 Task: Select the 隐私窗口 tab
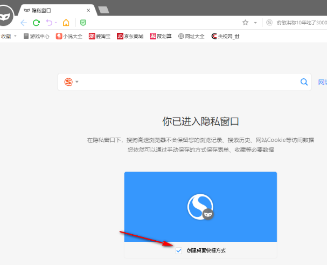coord(57,10)
